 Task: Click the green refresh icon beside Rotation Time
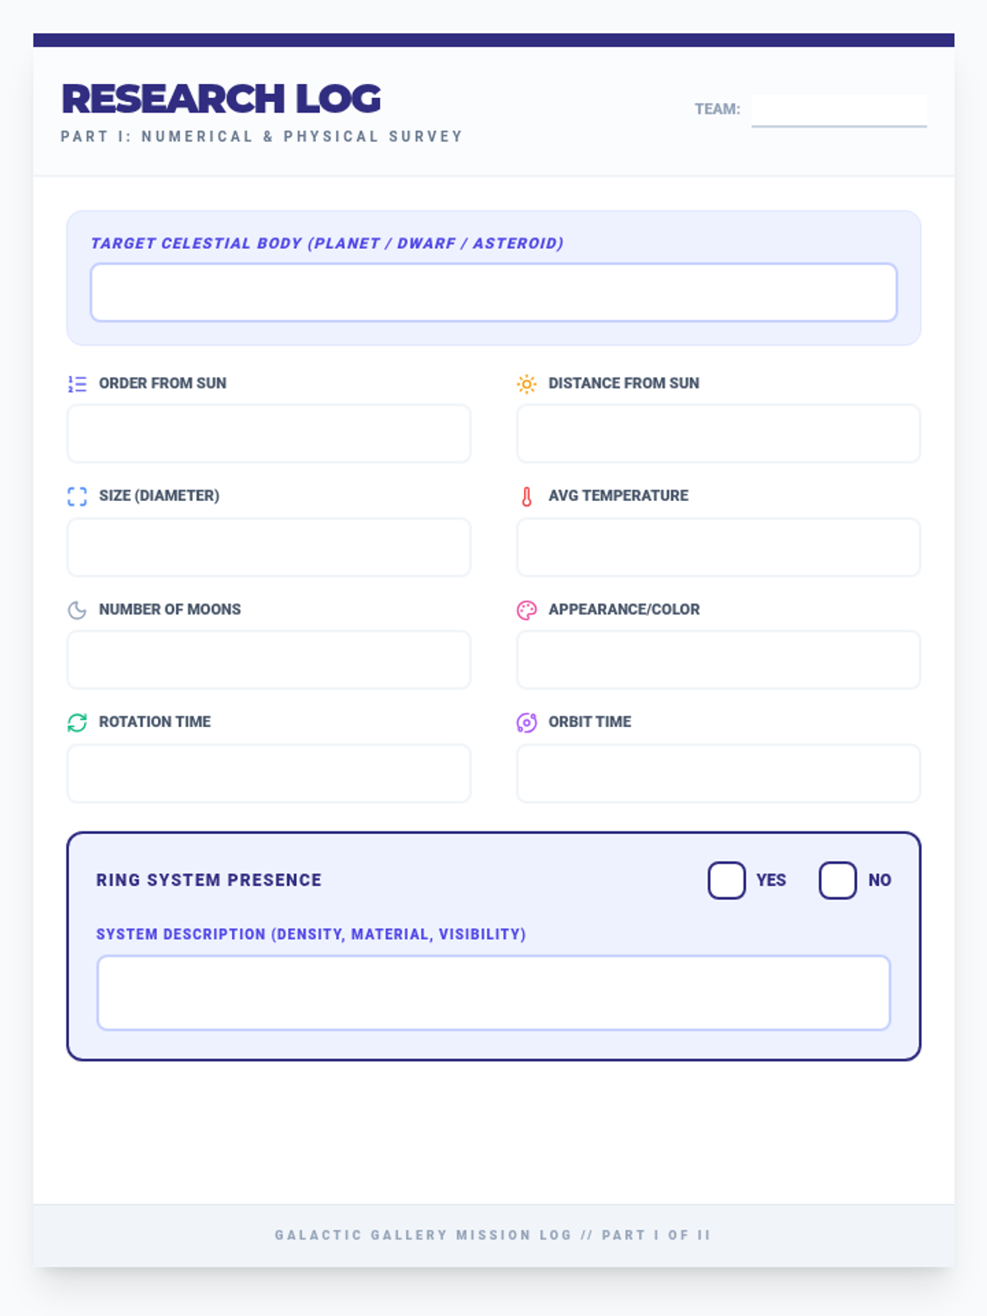pyautogui.click(x=77, y=723)
